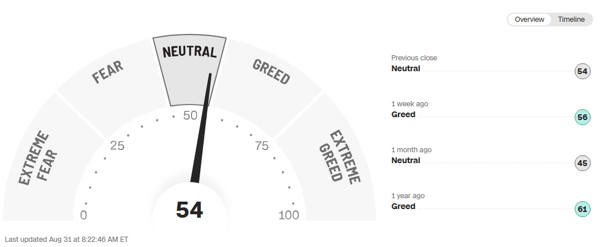Viewport: 608px width, 247px height.
Task: Click the 100 scale label
Action: [289, 215]
